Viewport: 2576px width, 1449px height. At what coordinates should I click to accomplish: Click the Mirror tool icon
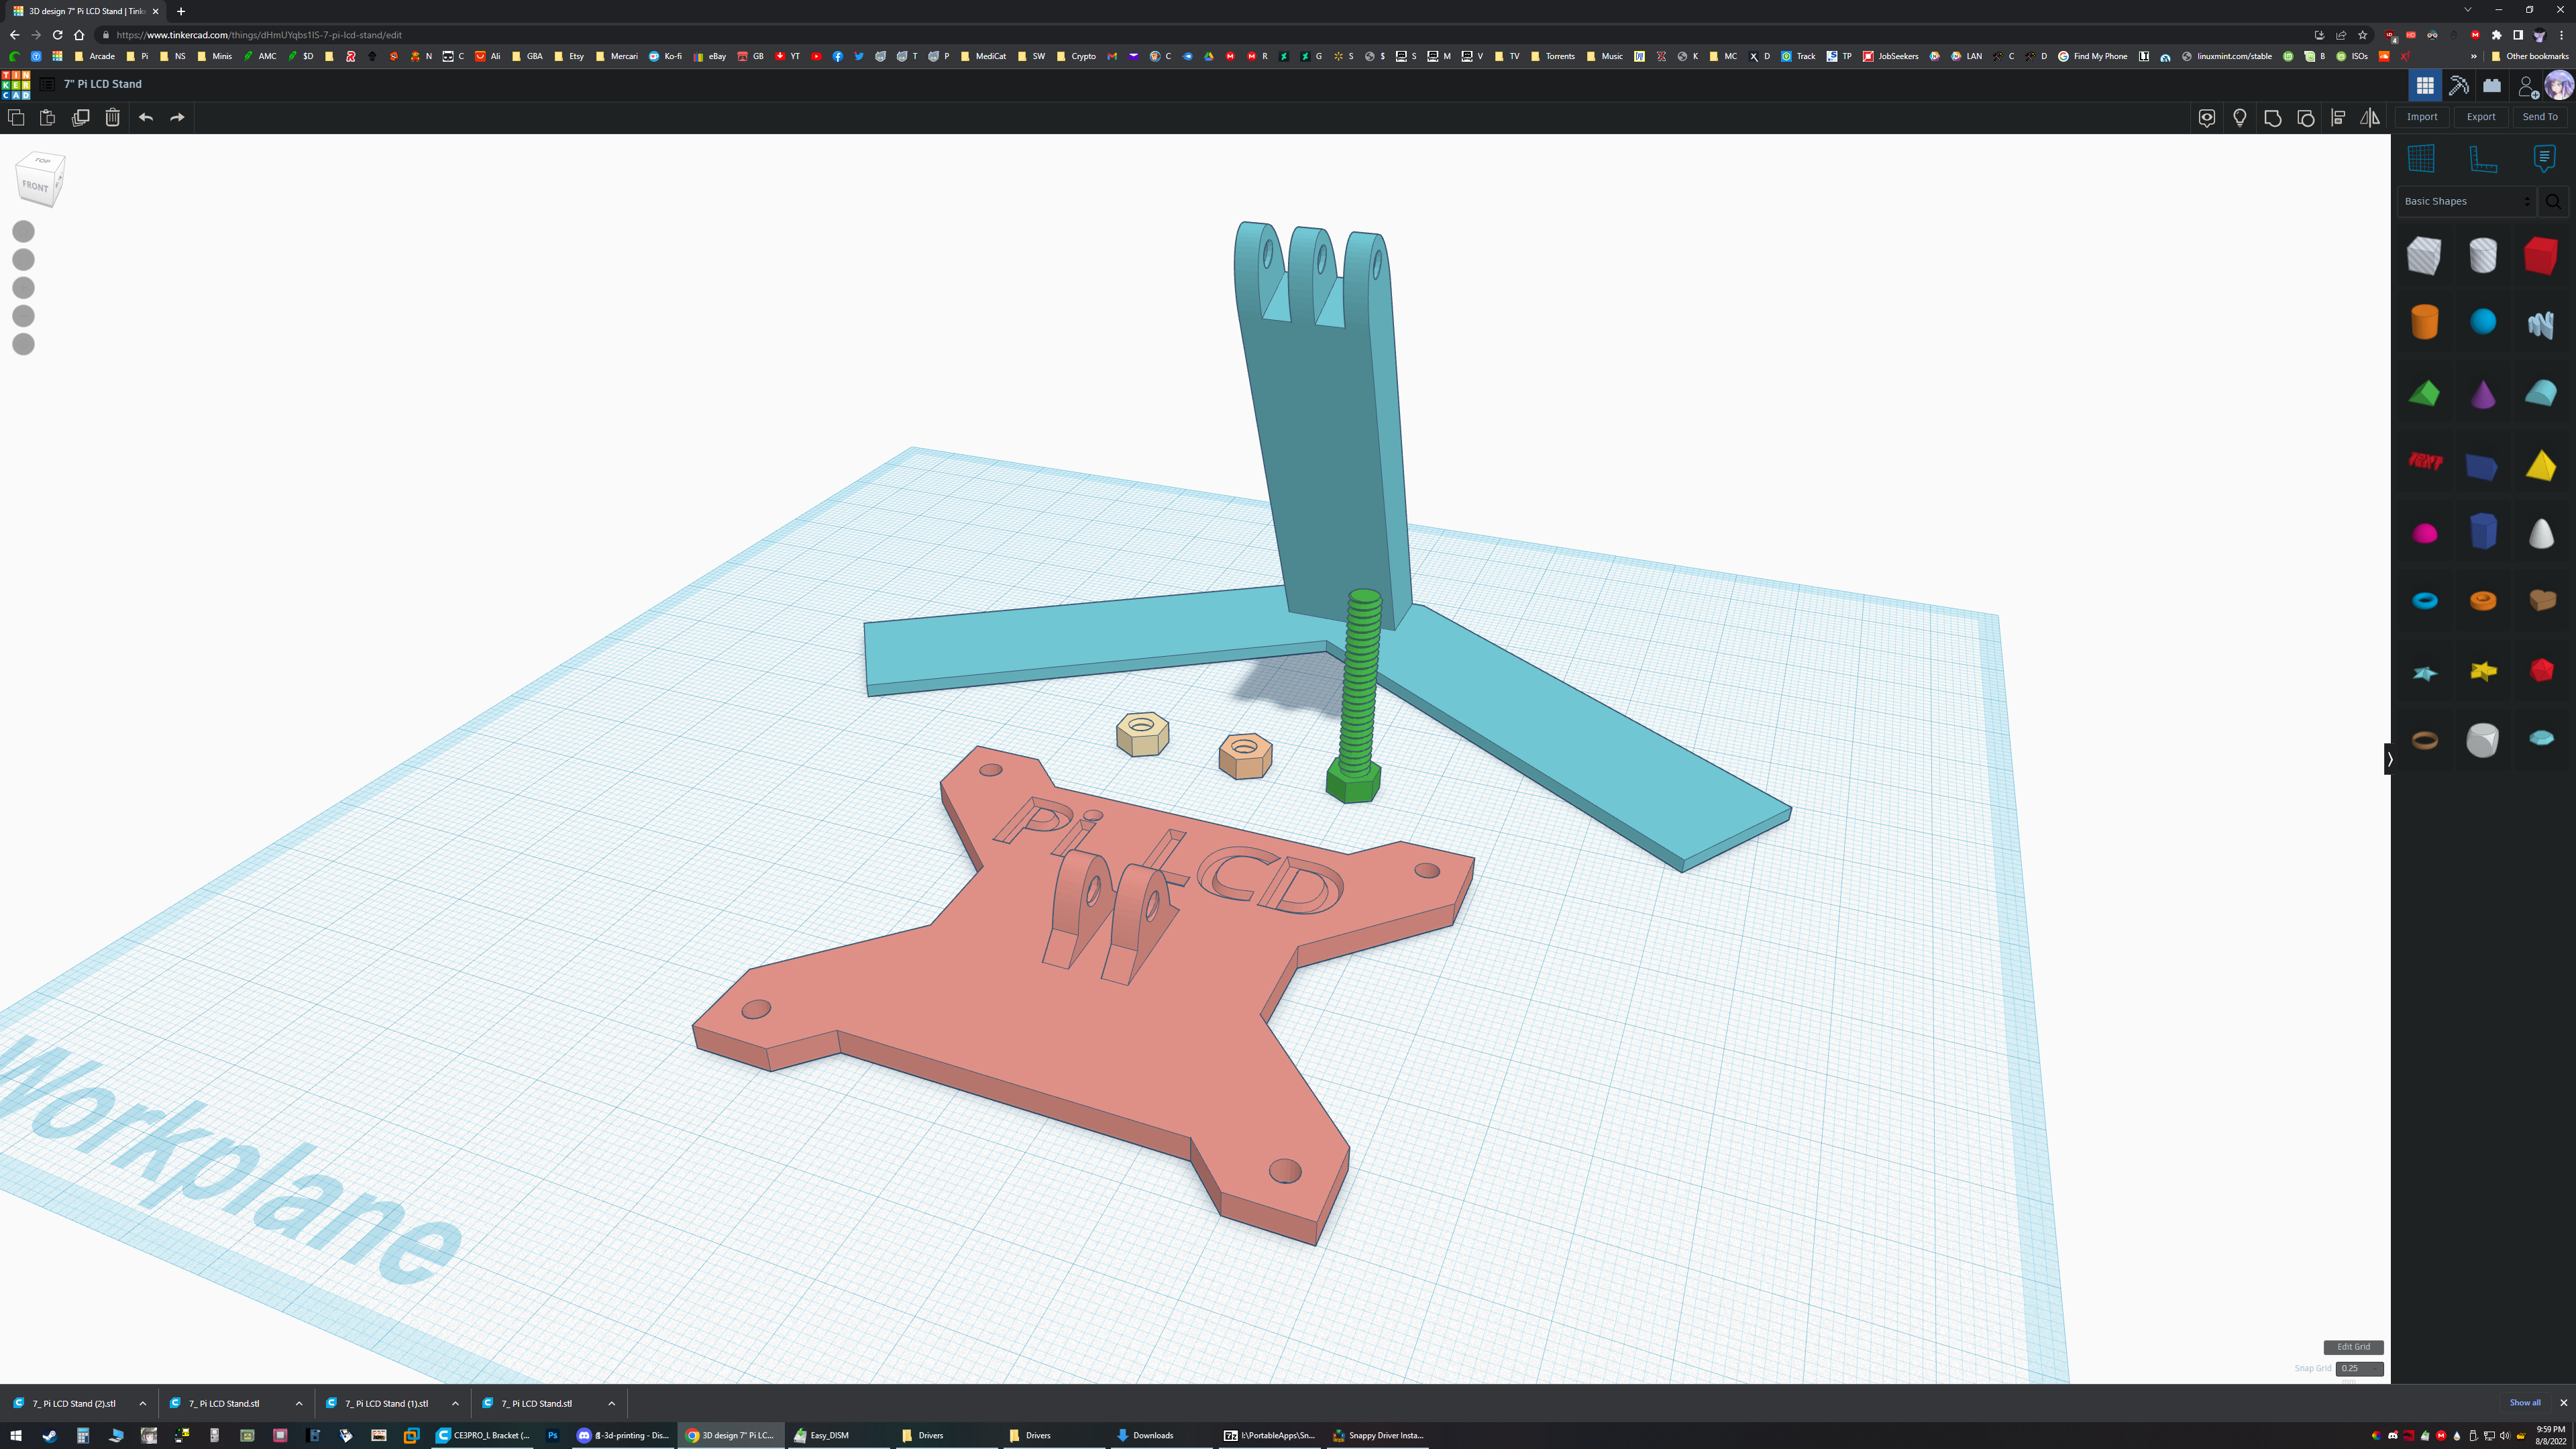(x=2370, y=118)
